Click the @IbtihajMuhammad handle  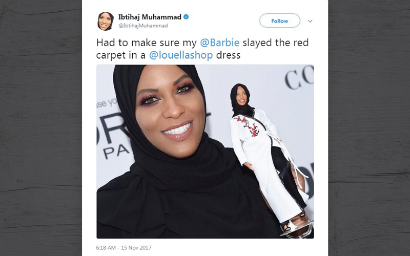click(x=143, y=26)
